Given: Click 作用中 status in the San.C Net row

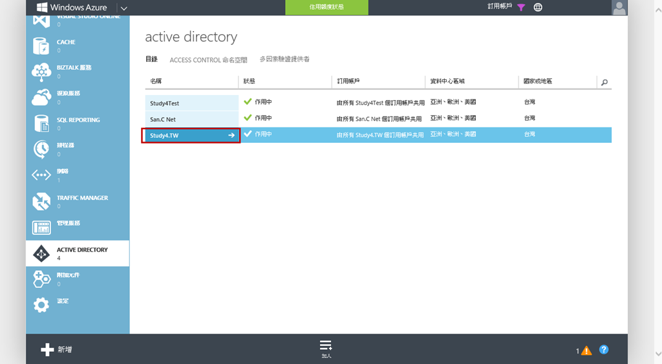Looking at the screenshot, I should 264,118.
